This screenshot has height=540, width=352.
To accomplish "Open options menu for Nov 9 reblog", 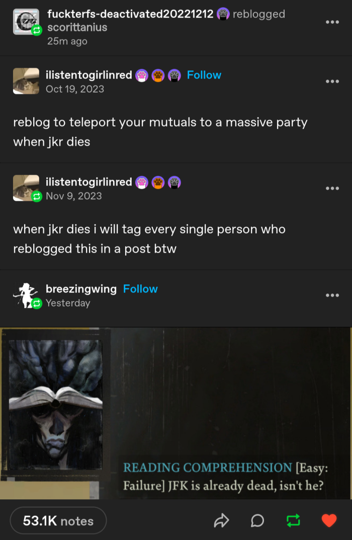I will [x=332, y=188].
